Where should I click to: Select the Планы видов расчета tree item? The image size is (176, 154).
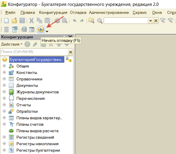[x=37, y=131]
